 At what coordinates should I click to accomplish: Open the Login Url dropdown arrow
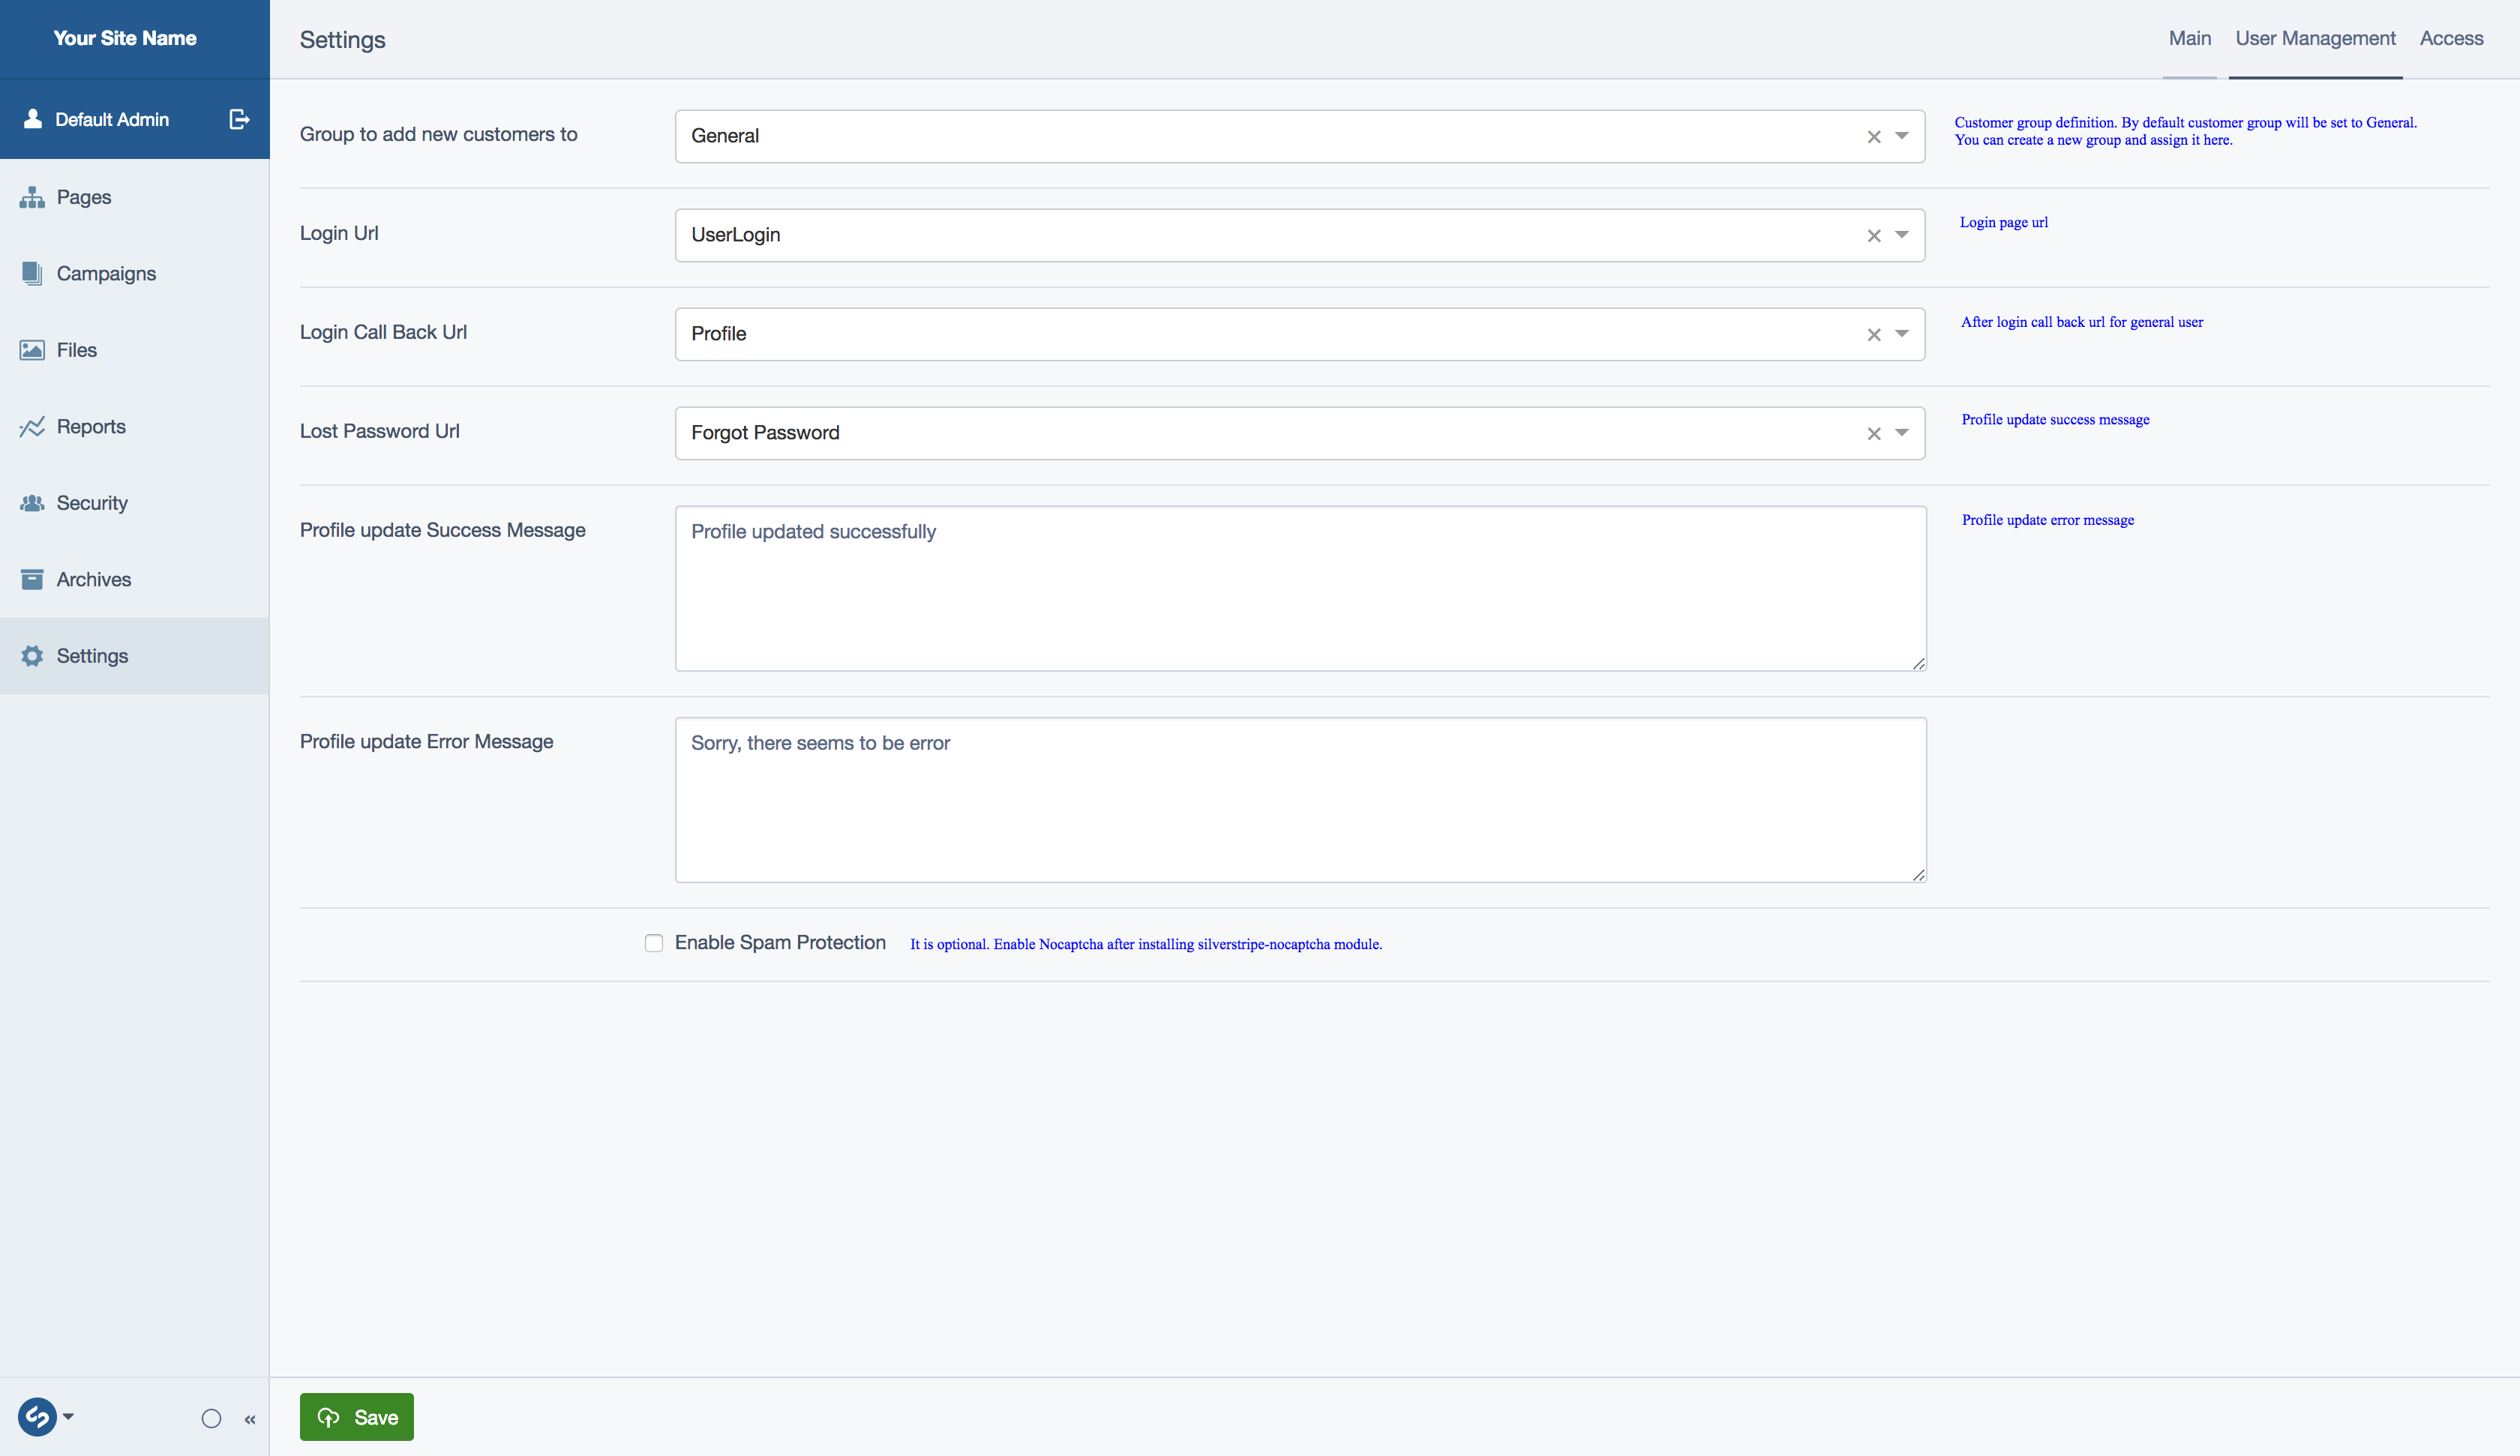1902,235
